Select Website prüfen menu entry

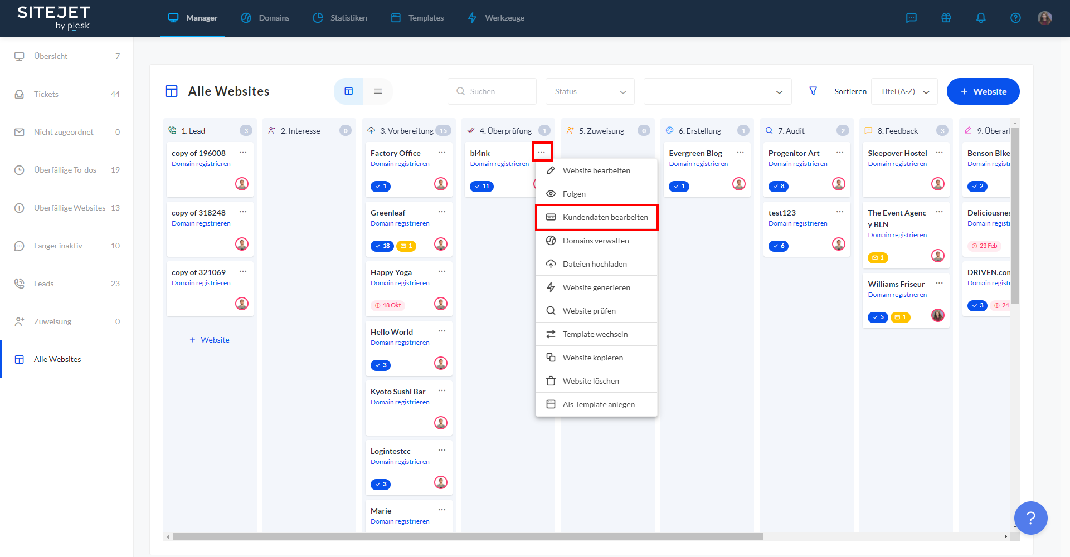click(596, 311)
